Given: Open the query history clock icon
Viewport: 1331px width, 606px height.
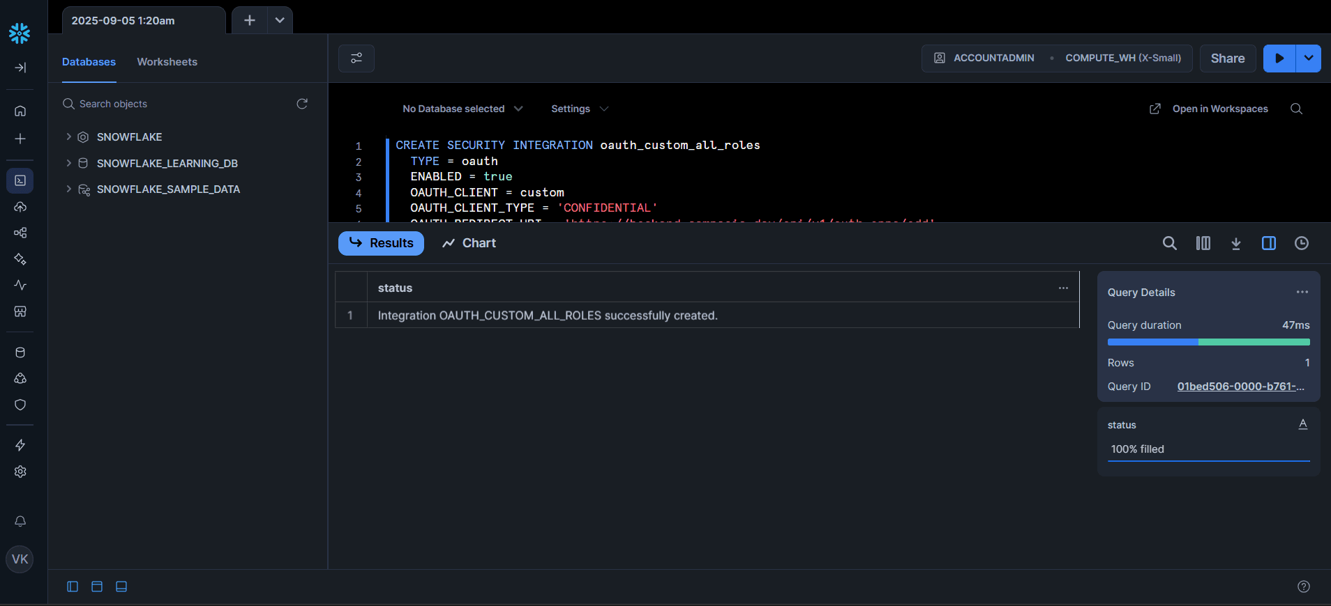Looking at the screenshot, I should [1302, 243].
